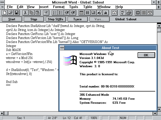161x120 pixels.
Task: Click the Open file folder icon
Action: coord(11,13)
